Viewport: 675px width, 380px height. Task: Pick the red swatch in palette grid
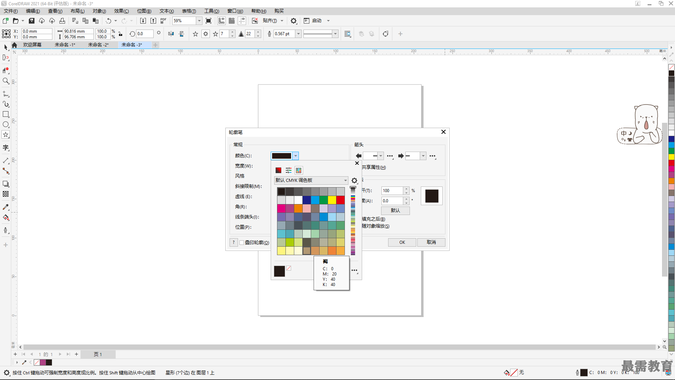coord(341,200)
